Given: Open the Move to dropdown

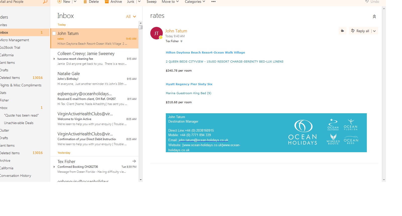Looking at the screenshot, I should click(x=170, y=2).
